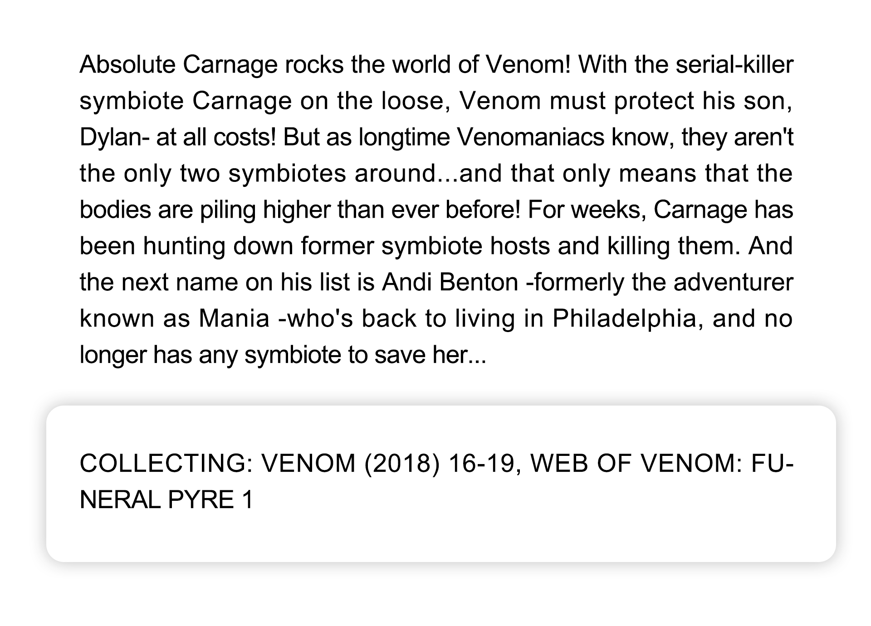This screenshot has width=871, height=626.
Task: Click the word "adventurer"
Action: tap(733, 282)
